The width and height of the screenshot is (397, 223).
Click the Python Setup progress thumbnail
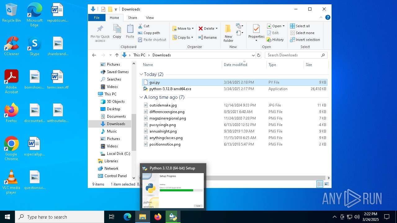[x=173, y=190]
